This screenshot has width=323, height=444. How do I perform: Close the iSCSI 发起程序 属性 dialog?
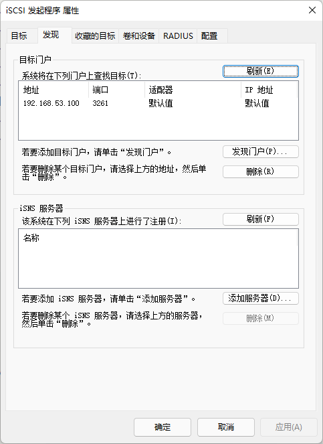312,10
